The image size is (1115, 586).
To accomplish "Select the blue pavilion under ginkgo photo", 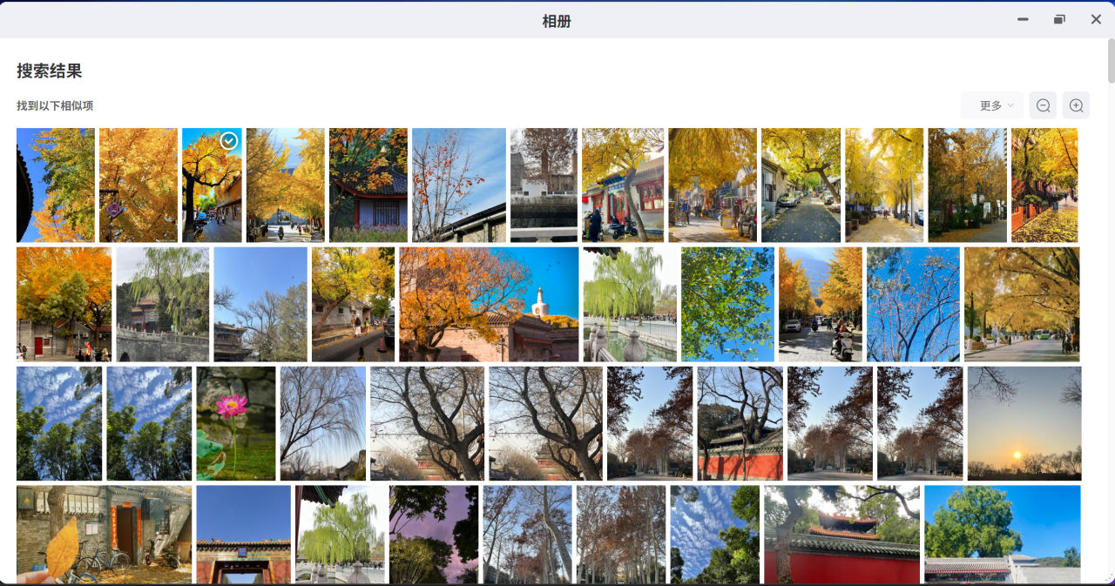I will click(368, 185).
